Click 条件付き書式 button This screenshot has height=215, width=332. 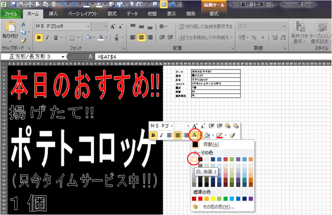click(x=299, y=32)
